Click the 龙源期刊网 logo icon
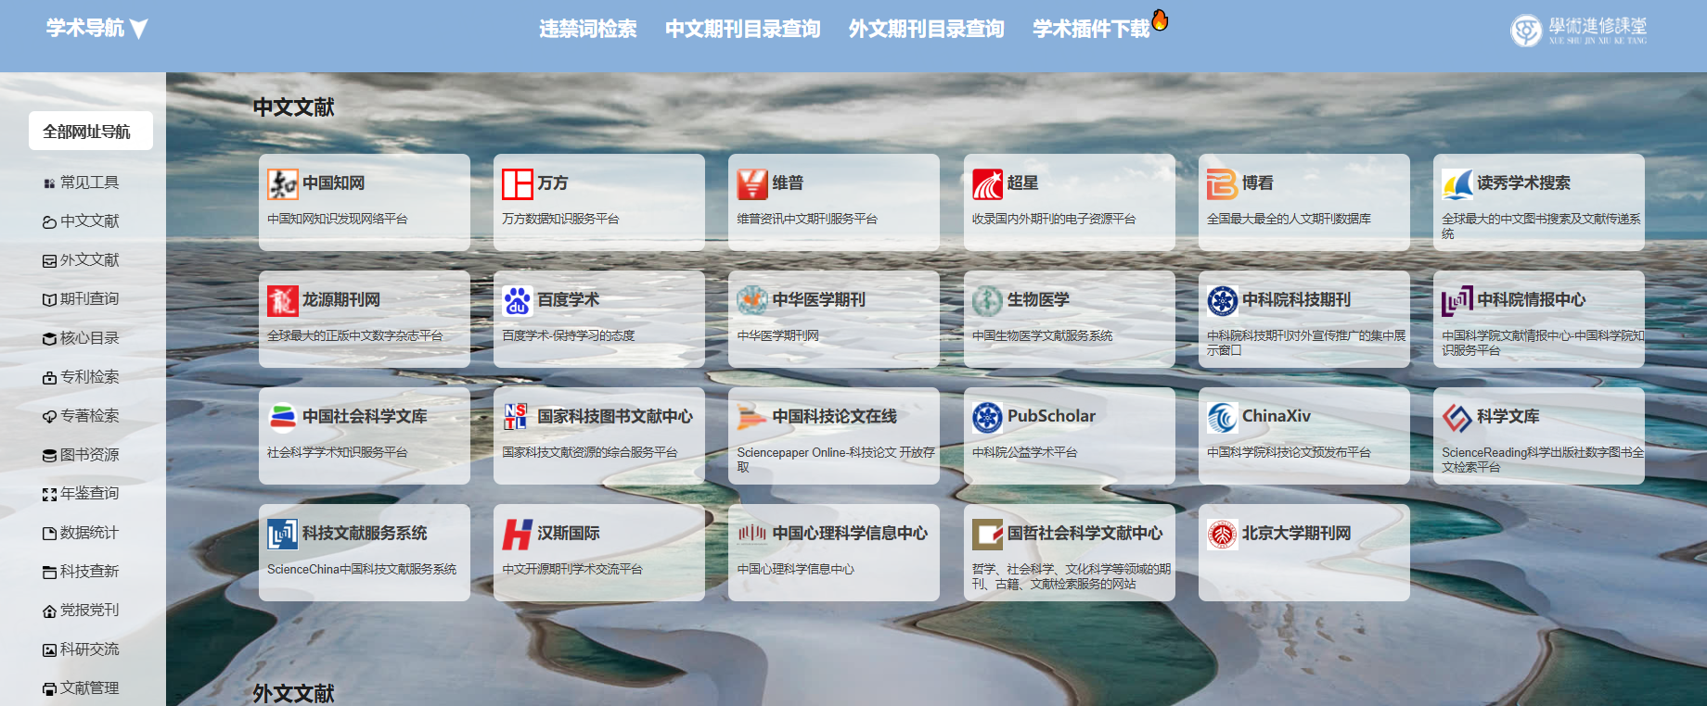Viewport: 1707px width, 706px height. tap(282, 301)
